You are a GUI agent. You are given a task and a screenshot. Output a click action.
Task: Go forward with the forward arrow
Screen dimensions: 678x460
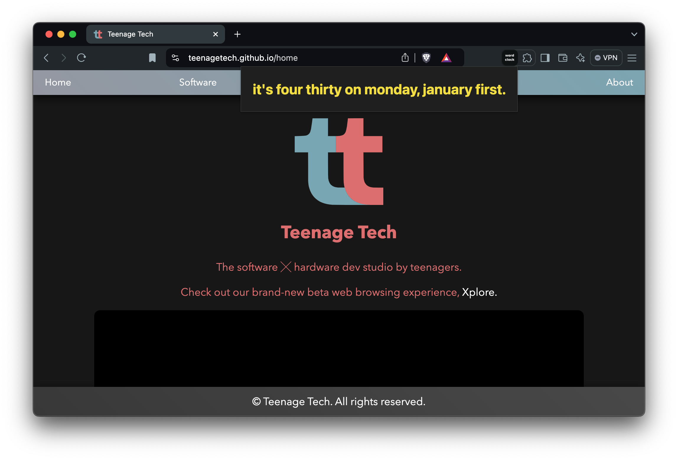63,58
